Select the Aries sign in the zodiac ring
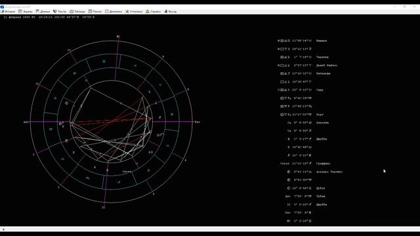420x236 pixels. point(160,85)
